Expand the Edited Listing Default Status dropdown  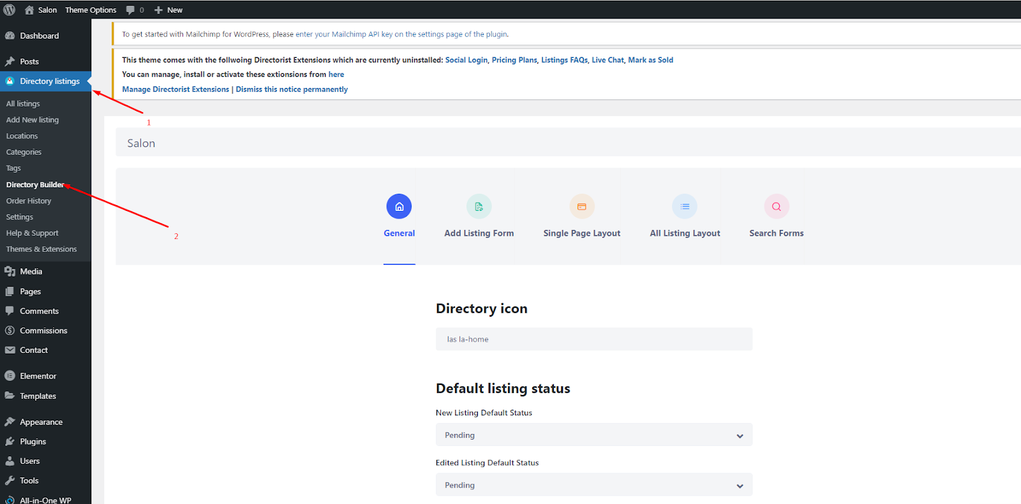(593, 485)
